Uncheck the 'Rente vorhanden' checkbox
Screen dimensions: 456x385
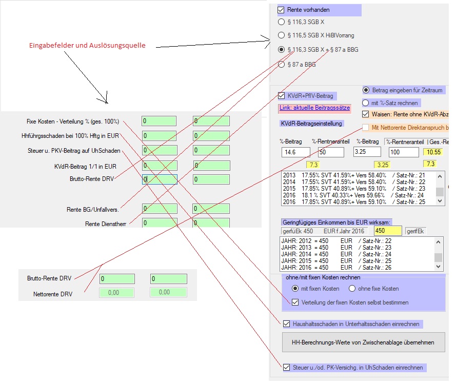(281, 9)
